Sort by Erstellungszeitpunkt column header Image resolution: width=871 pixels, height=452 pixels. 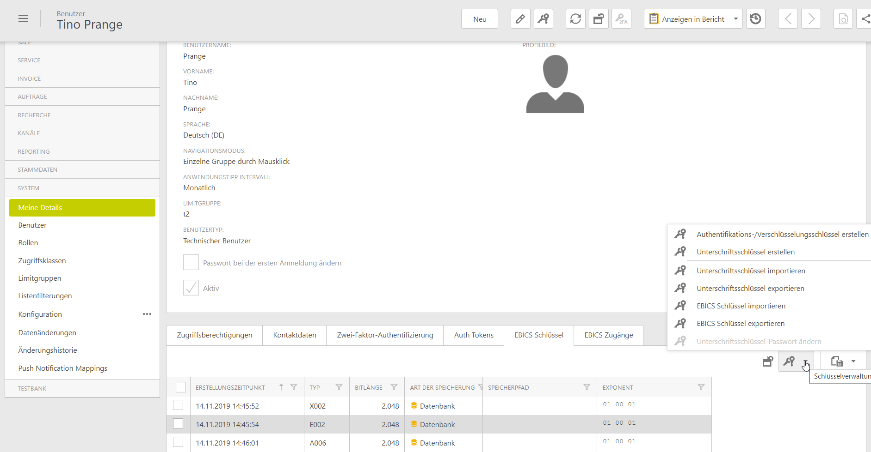click(230, 387)
